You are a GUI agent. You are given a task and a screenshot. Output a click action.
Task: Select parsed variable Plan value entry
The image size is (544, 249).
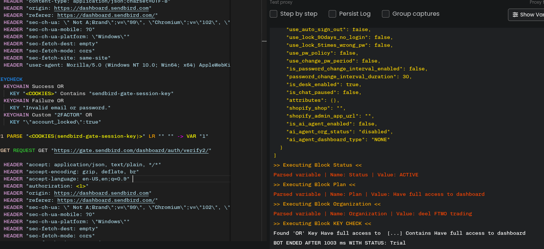(x=379, y=194)
